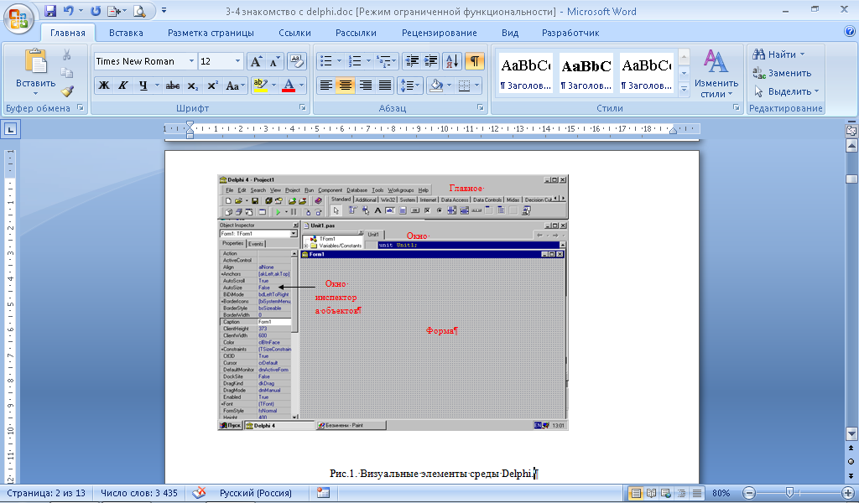The width and height of the screenshot is (859, 503).
Task: Toggle paragraph marks display (¶)
Action: [x=475, y=61]
